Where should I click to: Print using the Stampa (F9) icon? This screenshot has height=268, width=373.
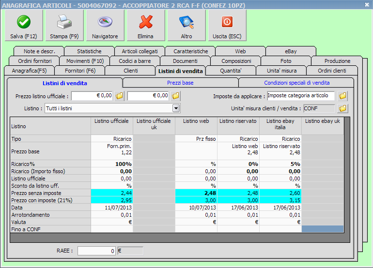click(64, 26)
